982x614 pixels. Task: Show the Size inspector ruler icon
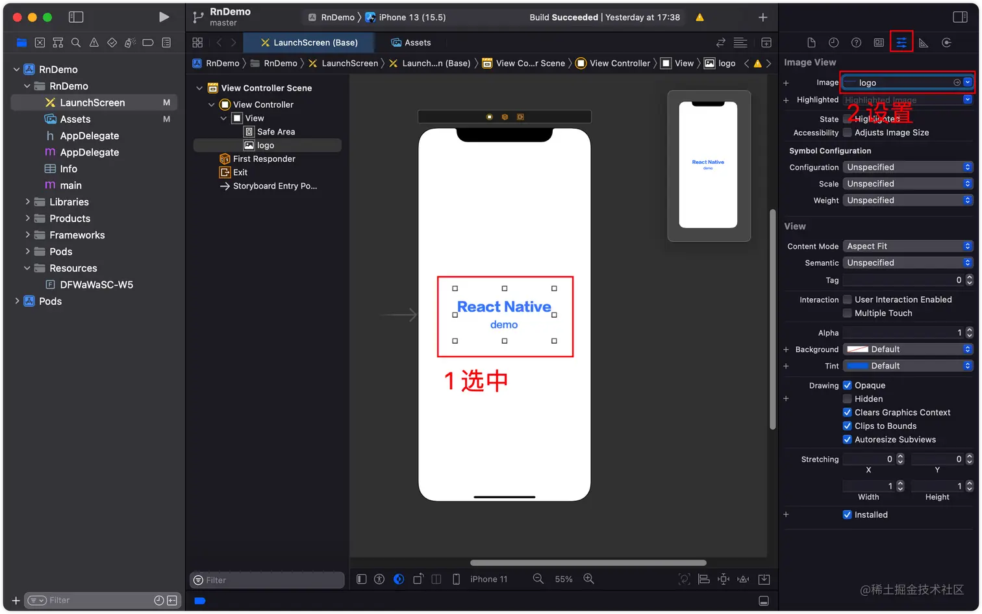[924, 43]
